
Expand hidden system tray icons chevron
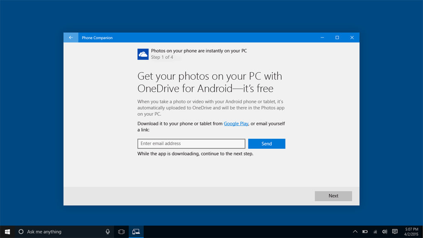pyautogui.click(x=355, y=232)
